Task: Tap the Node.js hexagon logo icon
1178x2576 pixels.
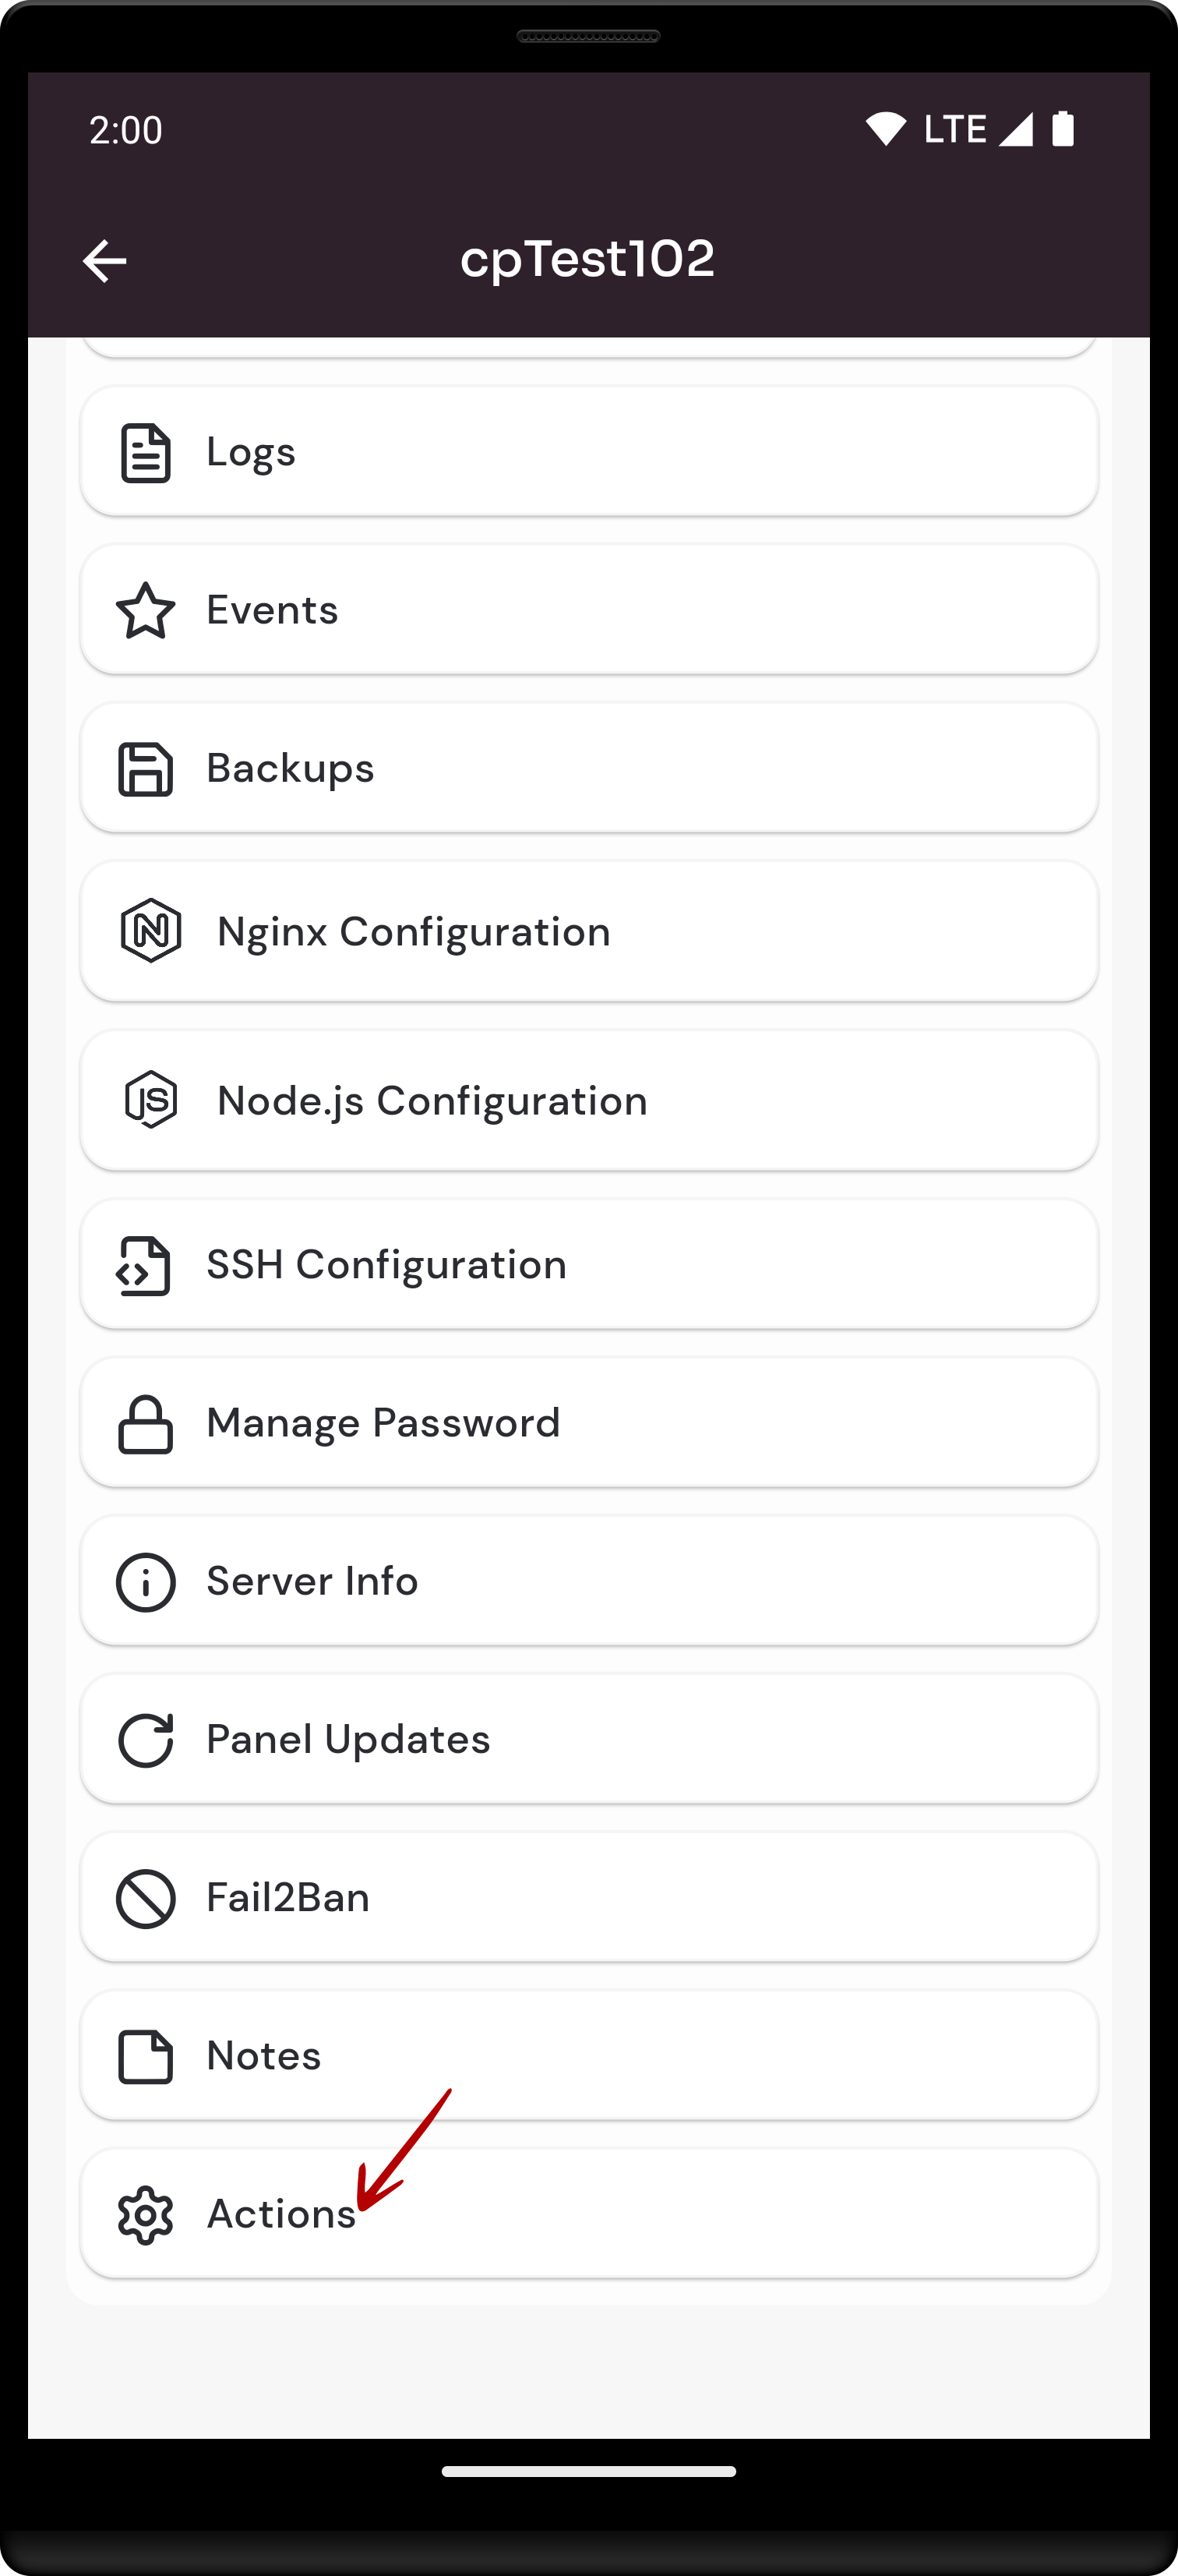Action: click(151, 1100)
